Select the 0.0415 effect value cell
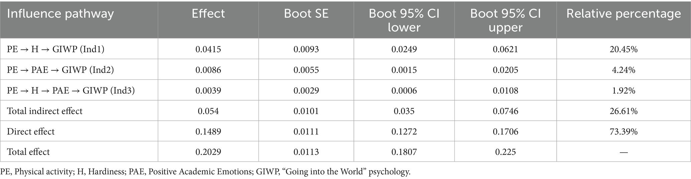The height and width of the screenshot is (179, 691). [208, 49]
